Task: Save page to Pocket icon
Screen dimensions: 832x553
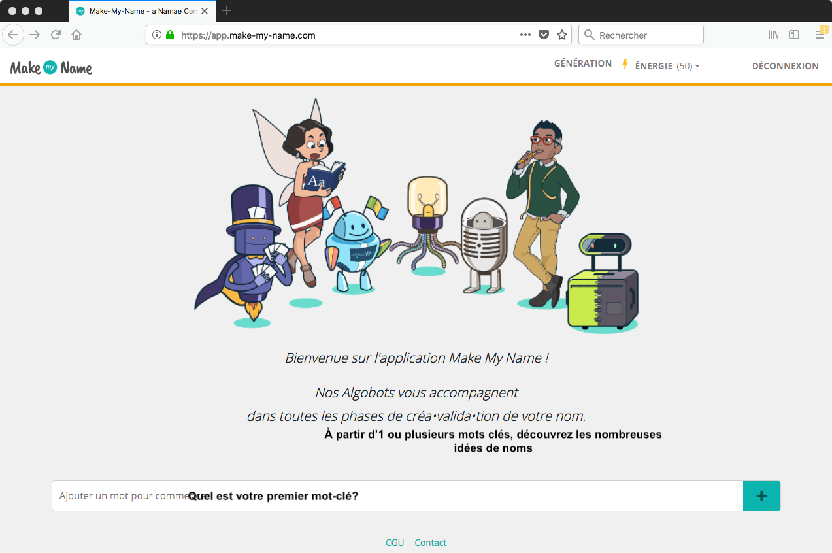Action: 544,35
